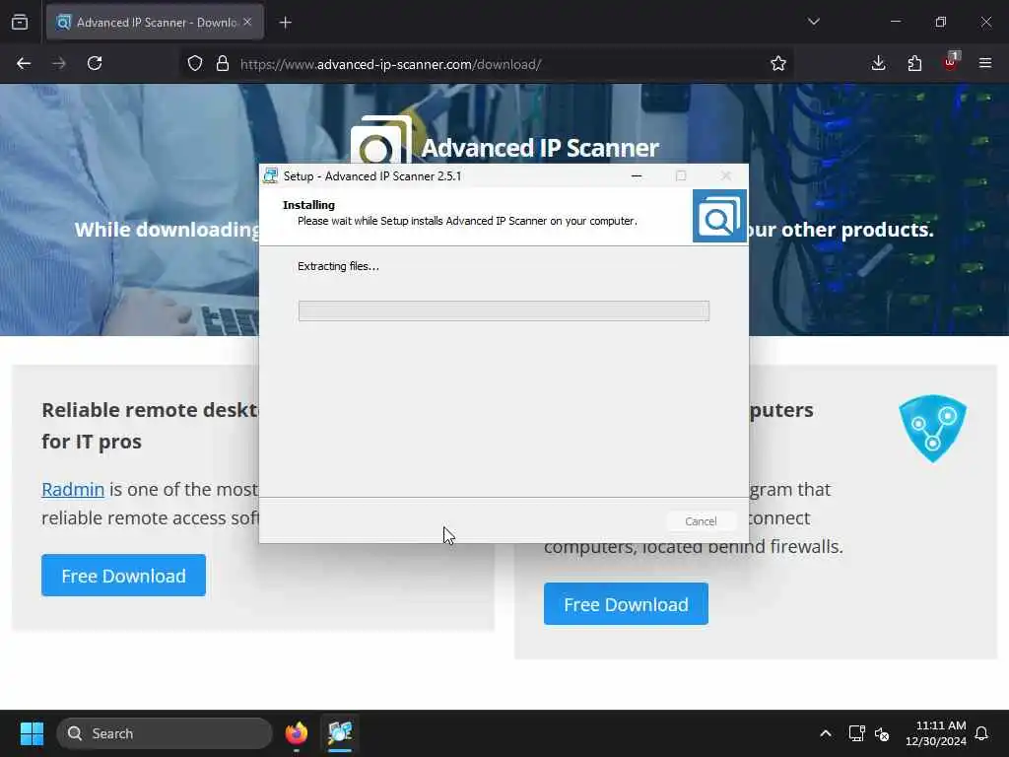This screenshot has height=757, width=1009.
Task: Open Firefox downloads panel
Action: (878, 63)
